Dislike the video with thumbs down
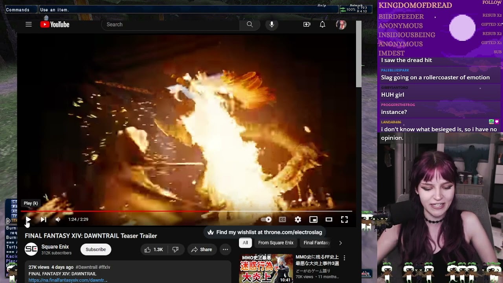503x283 pixels. click(x=176, y=250)
